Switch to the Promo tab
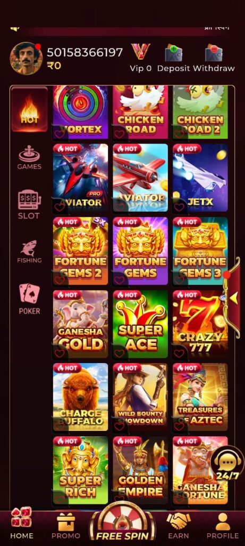 [x=66, y=525]
